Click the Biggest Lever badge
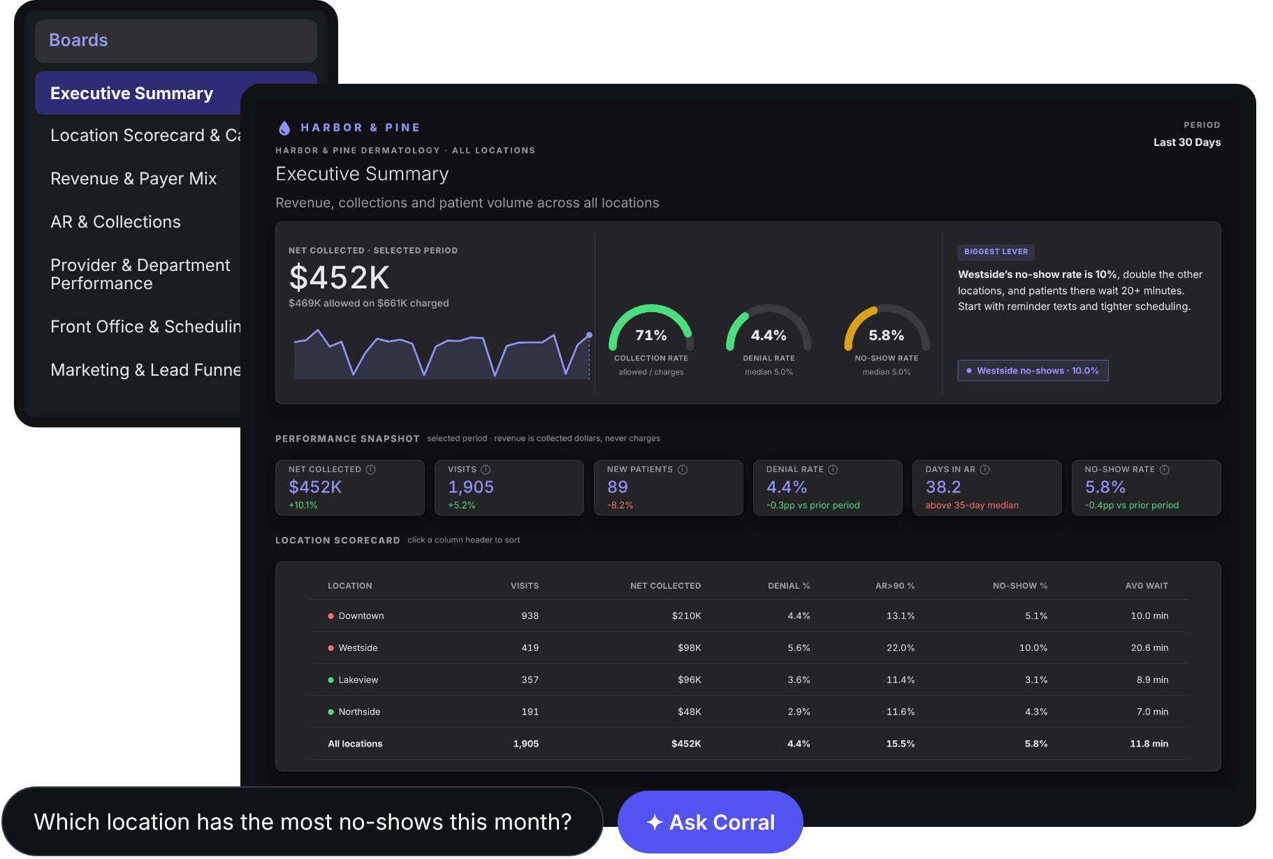 pos(996,251)
